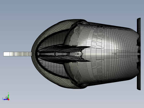Select the flat plate at the model's rear

click(x=139, y=54)
